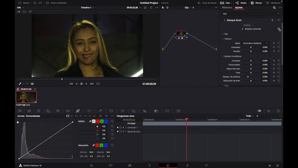
Task: Switch to the Ajustes tab
Action: click(239, 7)
